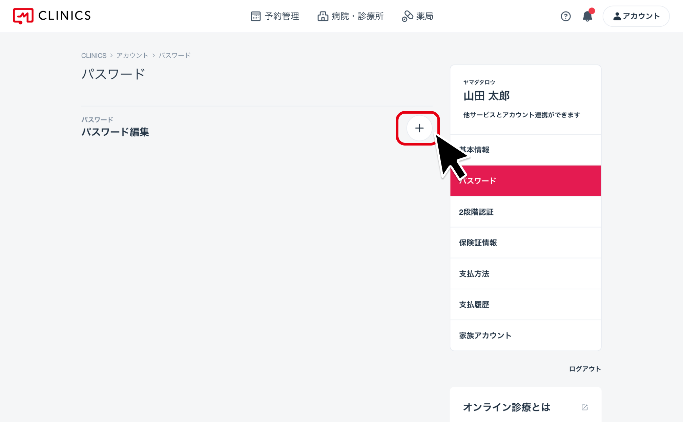Expand パスワード編集 with the plus button

coord(419,128)
